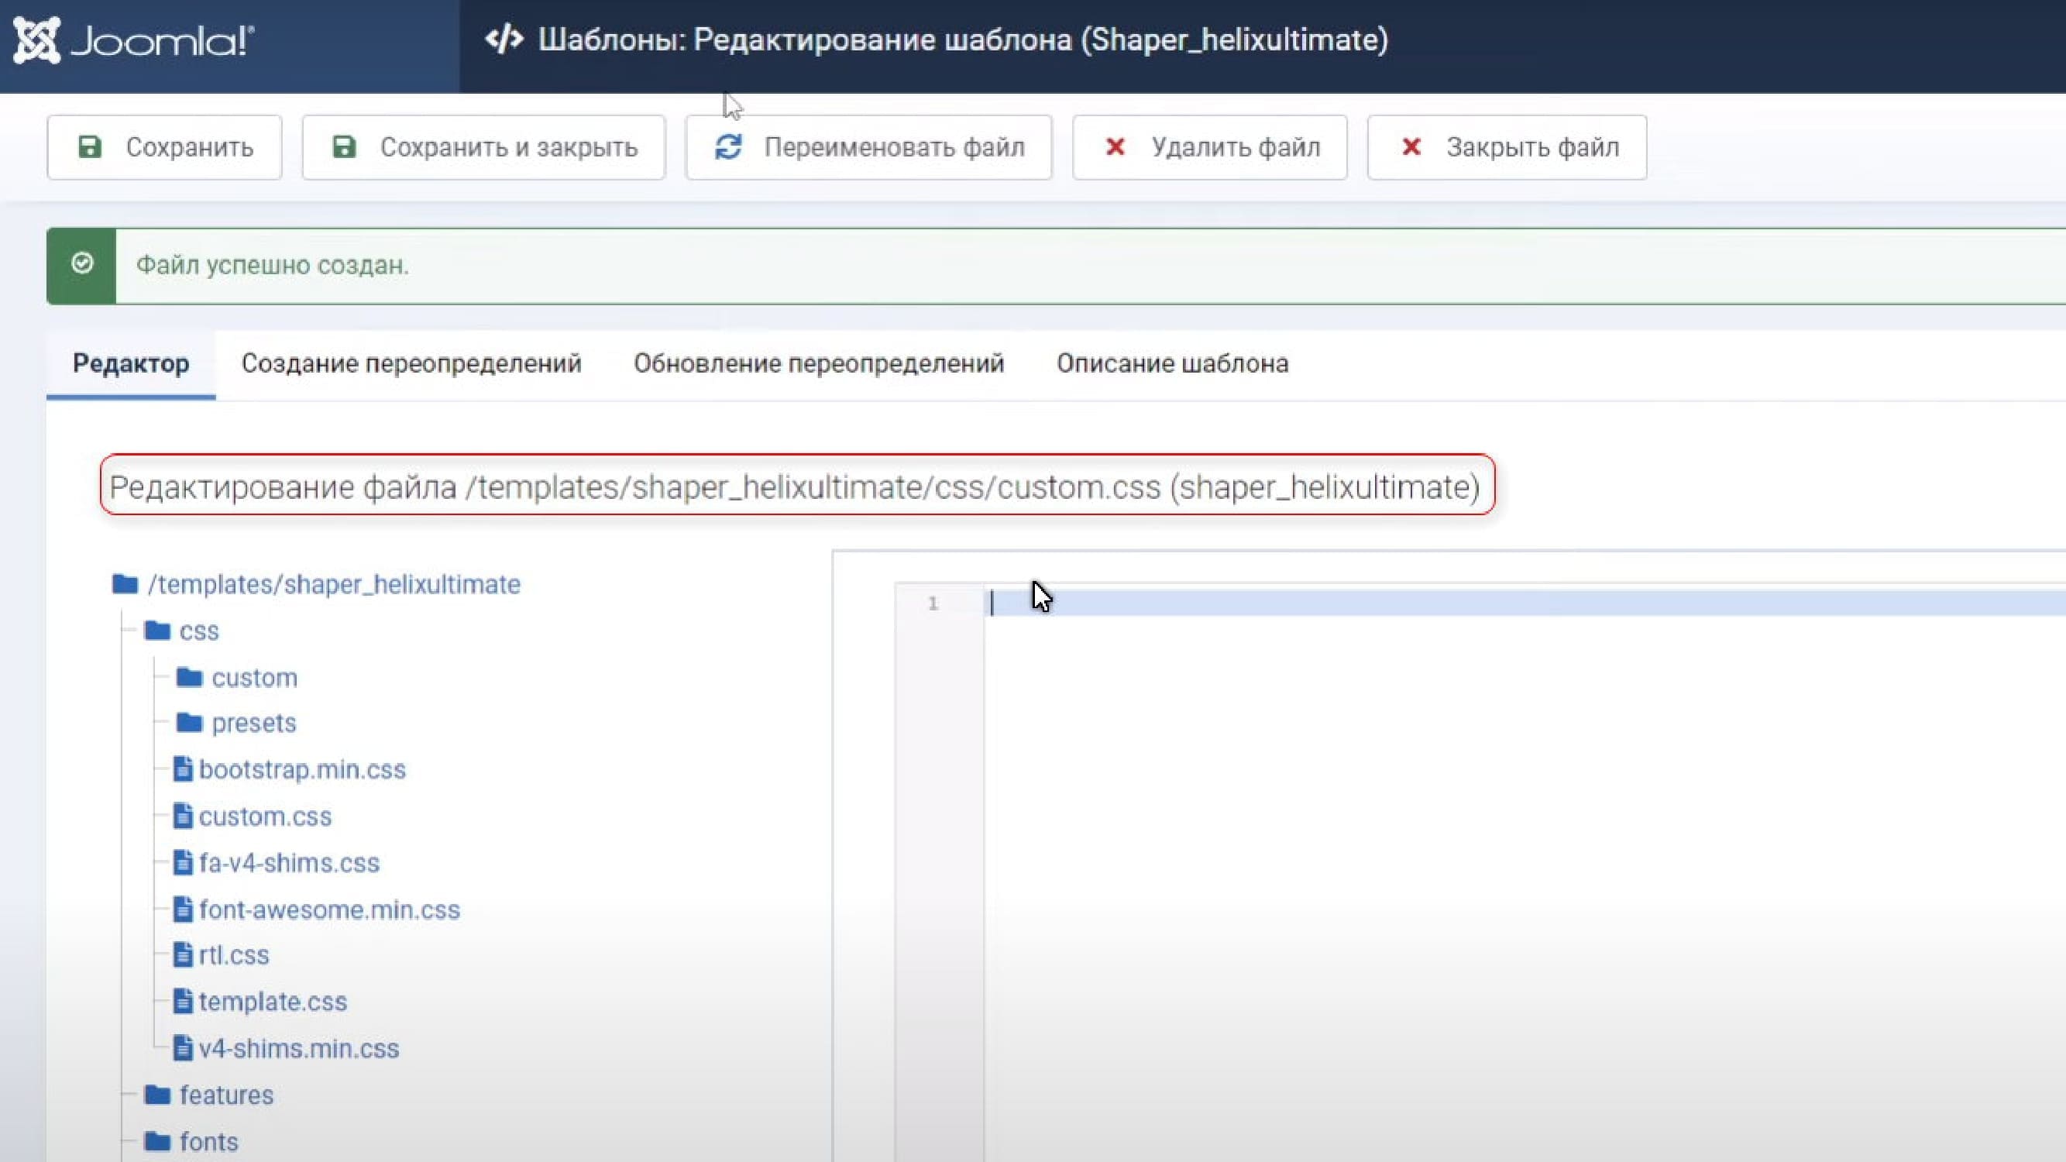Open the Создание переопределений tab
This screenshot has width=2066, height=1162.
pyautogui.click(x=411, y=363)
